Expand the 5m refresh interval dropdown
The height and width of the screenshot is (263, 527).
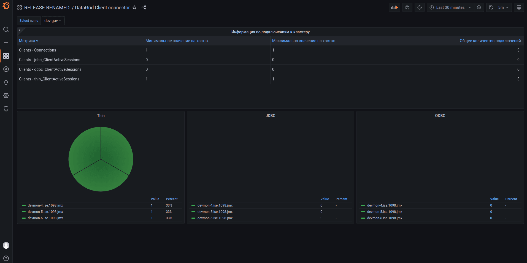click(x=504, y=7)
